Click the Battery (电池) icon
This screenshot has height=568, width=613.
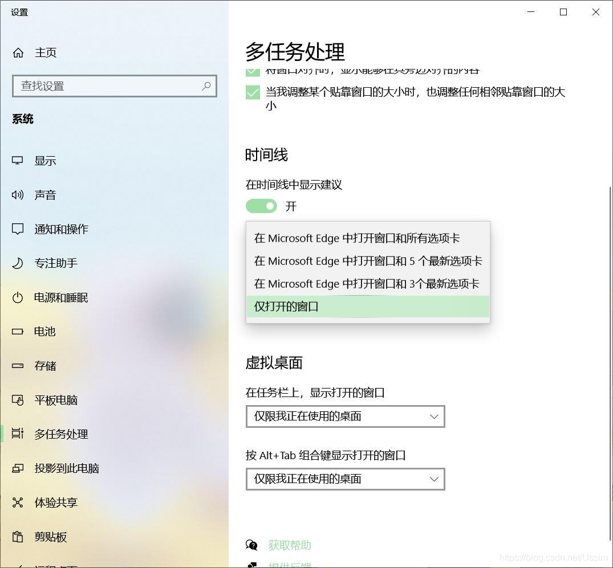pyautogui.click(x=18, y=332)
